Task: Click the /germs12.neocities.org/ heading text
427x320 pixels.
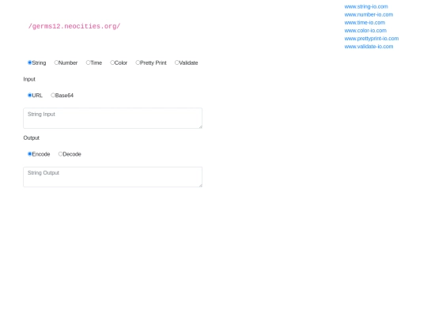Action: (74, 26)
